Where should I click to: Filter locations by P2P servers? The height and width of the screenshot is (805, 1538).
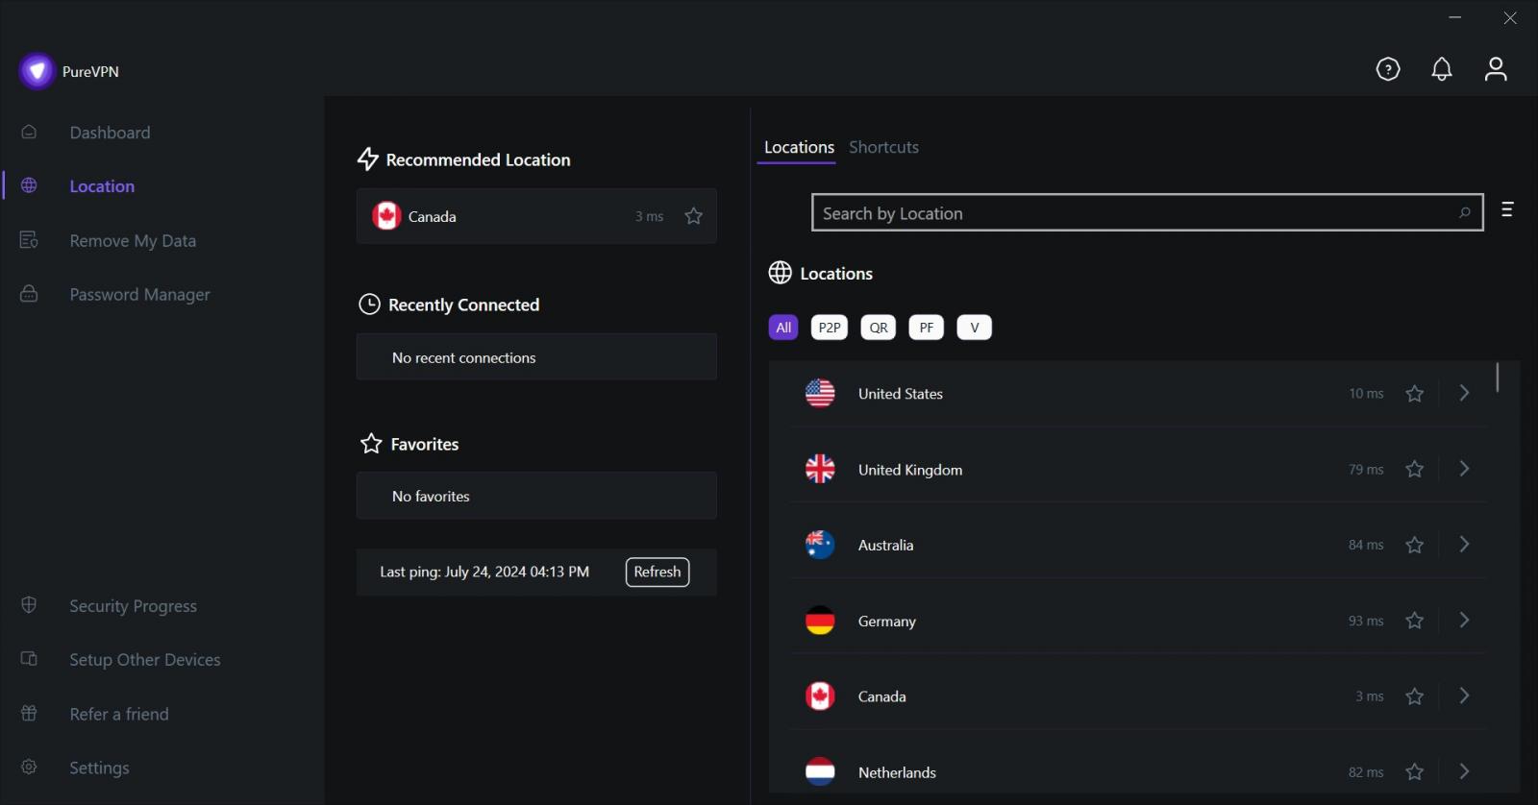[829, 327]
